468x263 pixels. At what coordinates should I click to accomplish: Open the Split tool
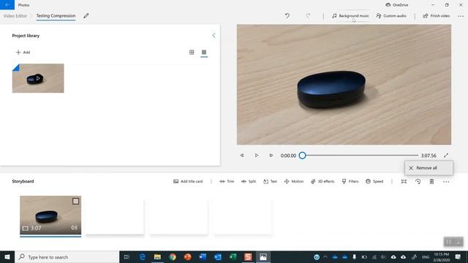coord(249,181)
